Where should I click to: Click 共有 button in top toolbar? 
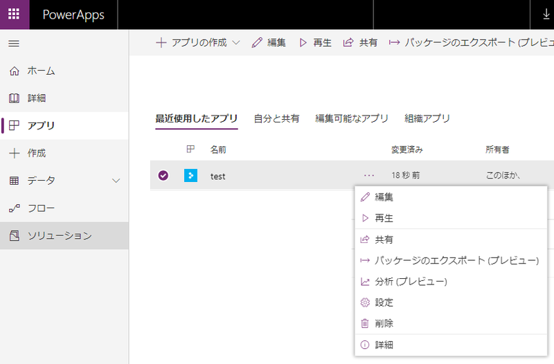360,43
